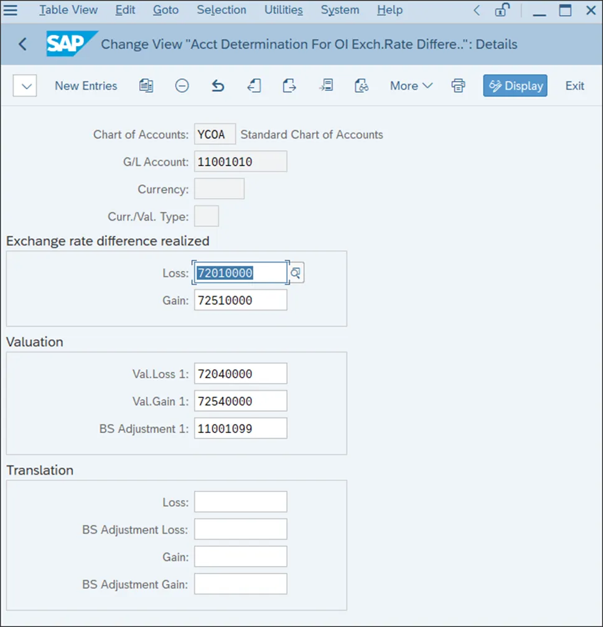The image size is (603, 627).
Task: Click the Delete (minus circle) icon
Action: [182, 86]
